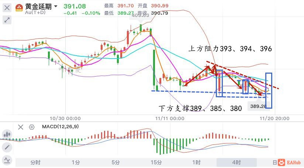Choose the 1时 interval tab
Screen dimensions: 304x168
(x=196, y=162)
